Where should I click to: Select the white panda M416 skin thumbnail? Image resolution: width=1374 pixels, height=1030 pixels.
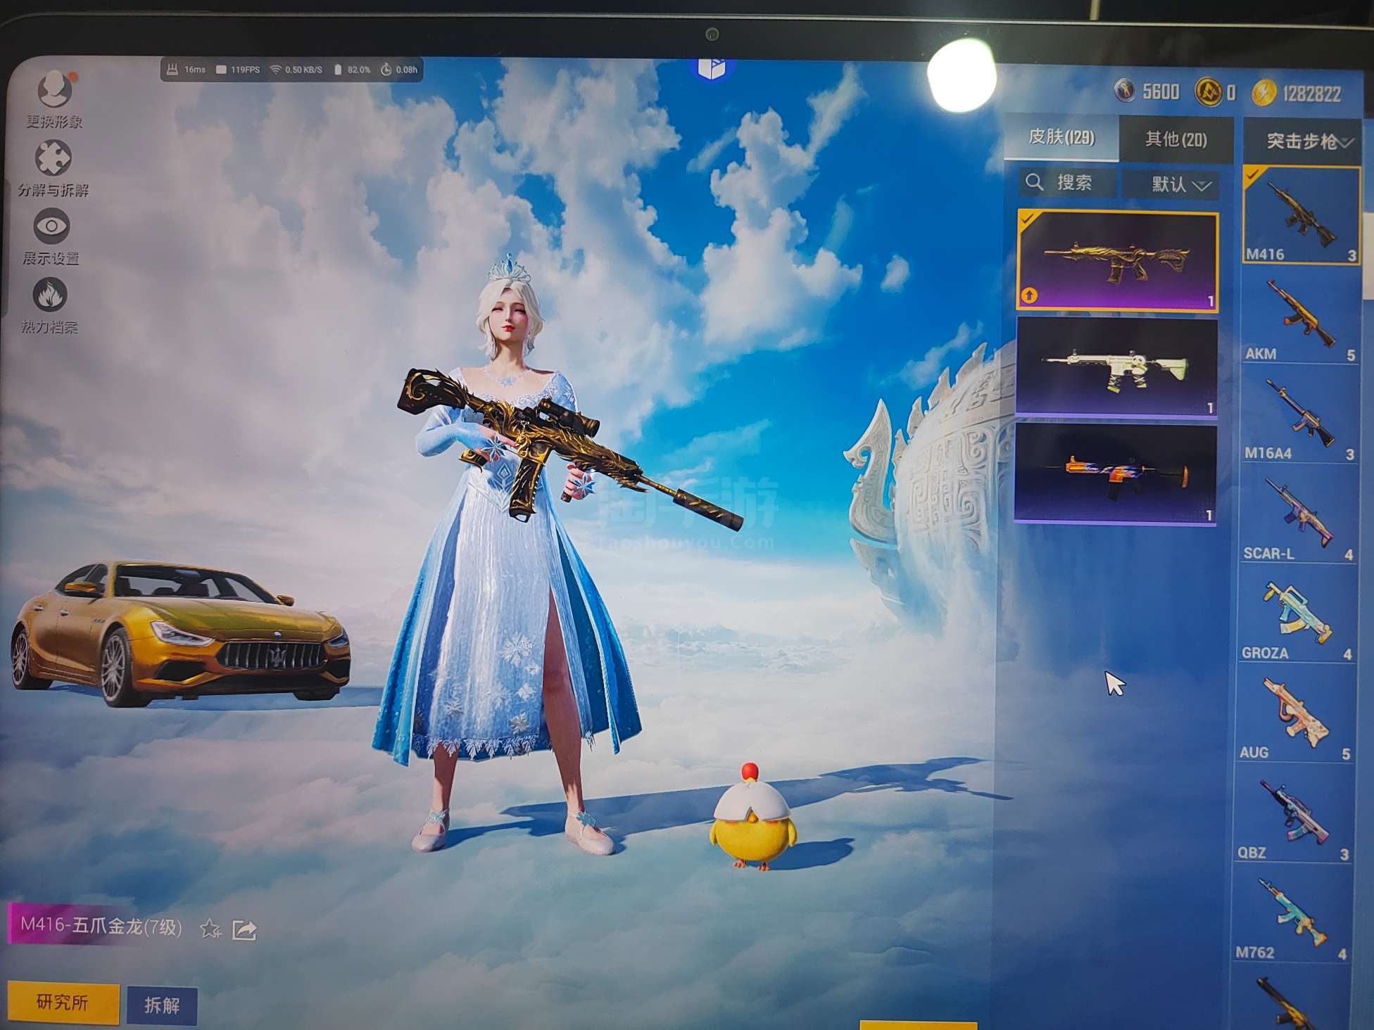(x=1116, y=367)
